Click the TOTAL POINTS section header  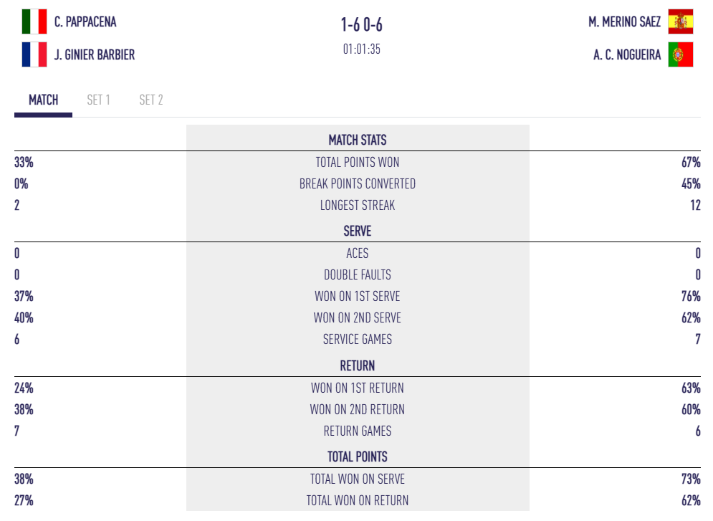[x=358, y=457]
